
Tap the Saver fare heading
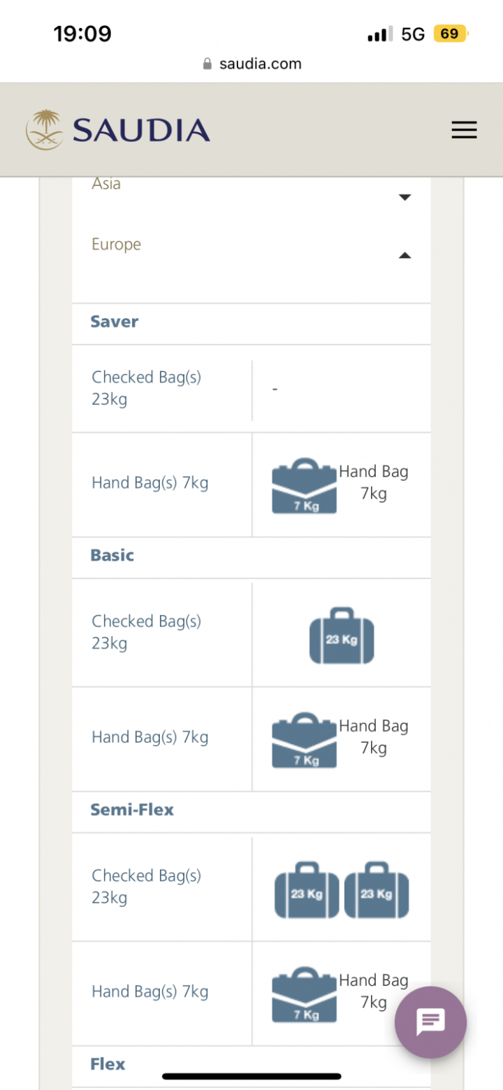pyautogui.click(x=115, y=322)
